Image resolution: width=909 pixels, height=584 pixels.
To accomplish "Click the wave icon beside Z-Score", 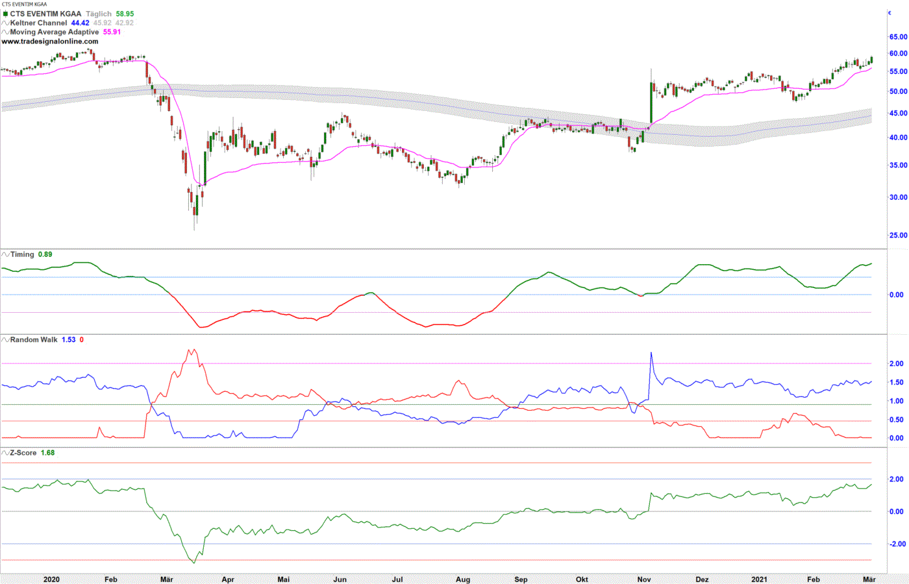I will (x=5, y=452).
